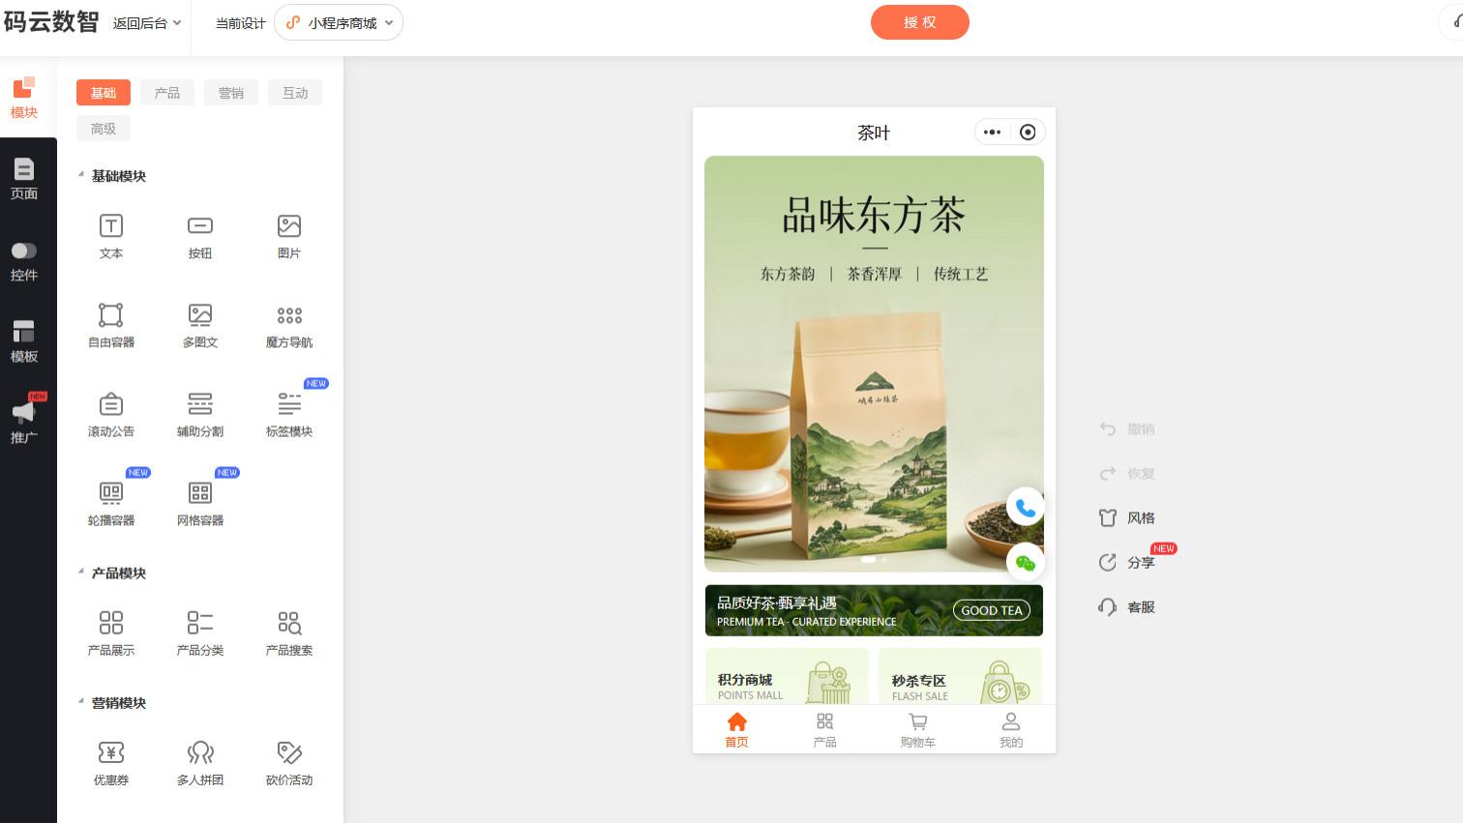Open the 小程序商城 design switcher dropdown

point(339,22)
